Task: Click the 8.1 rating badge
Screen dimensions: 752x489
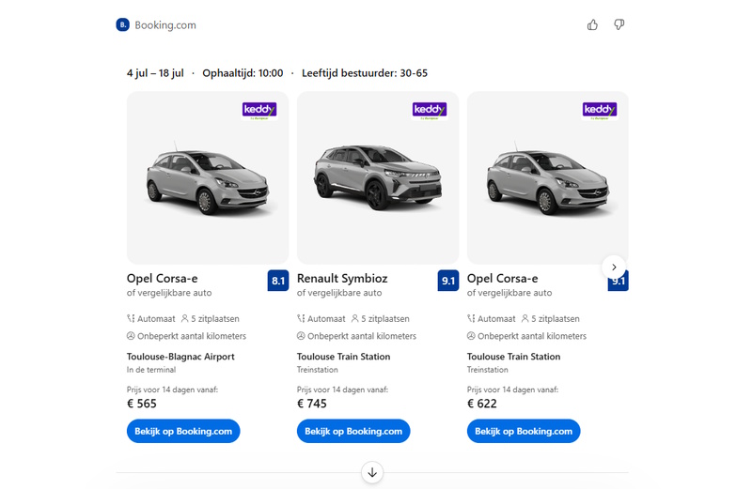Action: tap(278, 281)
